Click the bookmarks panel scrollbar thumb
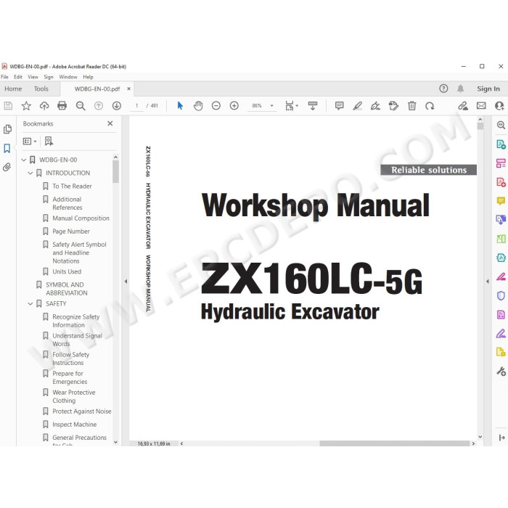The width and height of the screenshot is (508, 508). point(115,172)
